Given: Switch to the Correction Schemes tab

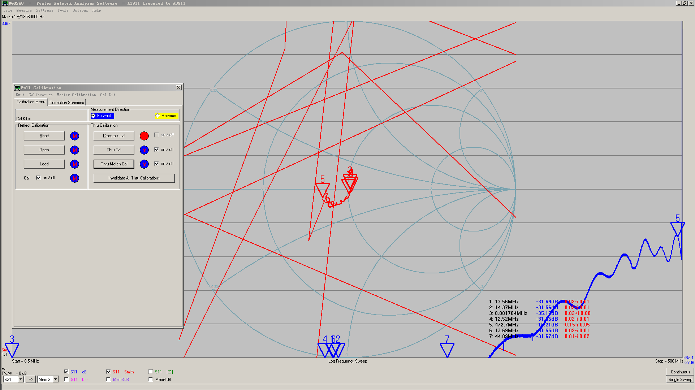Looking at the screenshot, I should [x=66, y=103].
